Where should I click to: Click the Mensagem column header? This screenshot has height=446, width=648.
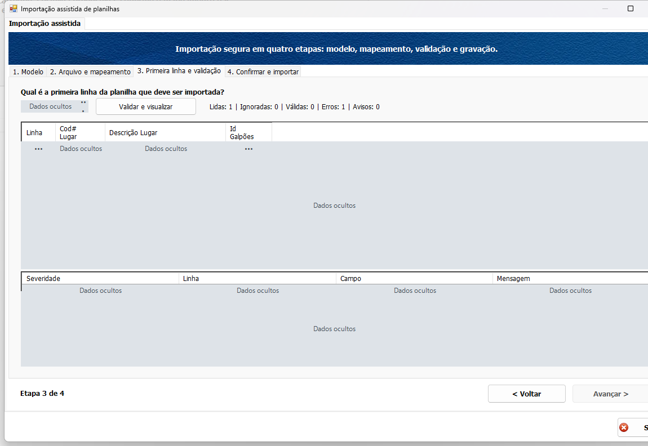coord(570,278)
